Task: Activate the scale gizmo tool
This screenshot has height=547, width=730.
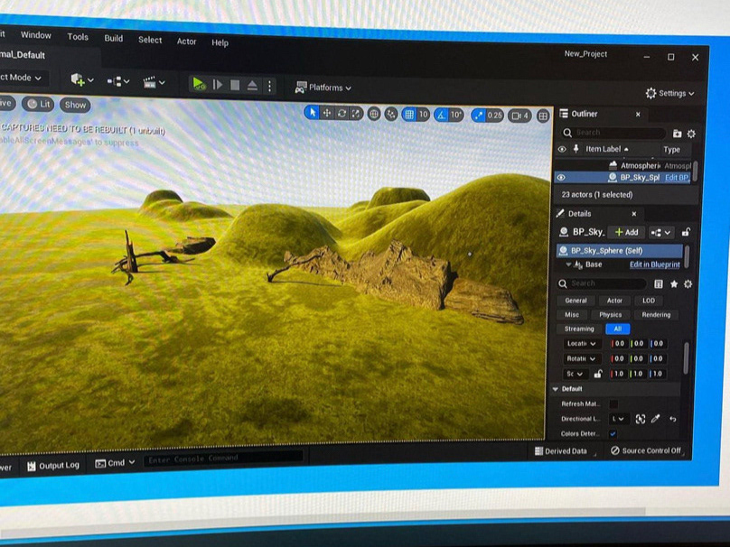Action: click(356, 114)
